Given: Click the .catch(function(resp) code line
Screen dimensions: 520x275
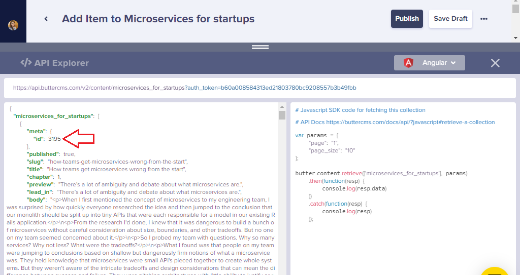Looking at the screenshot, I should point(338,204).
